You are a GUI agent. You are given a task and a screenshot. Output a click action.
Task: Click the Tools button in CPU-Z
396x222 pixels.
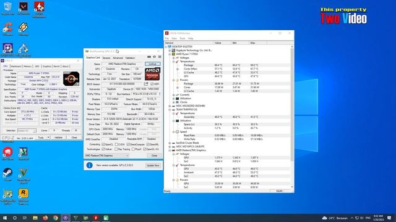[x=41, y=138]
